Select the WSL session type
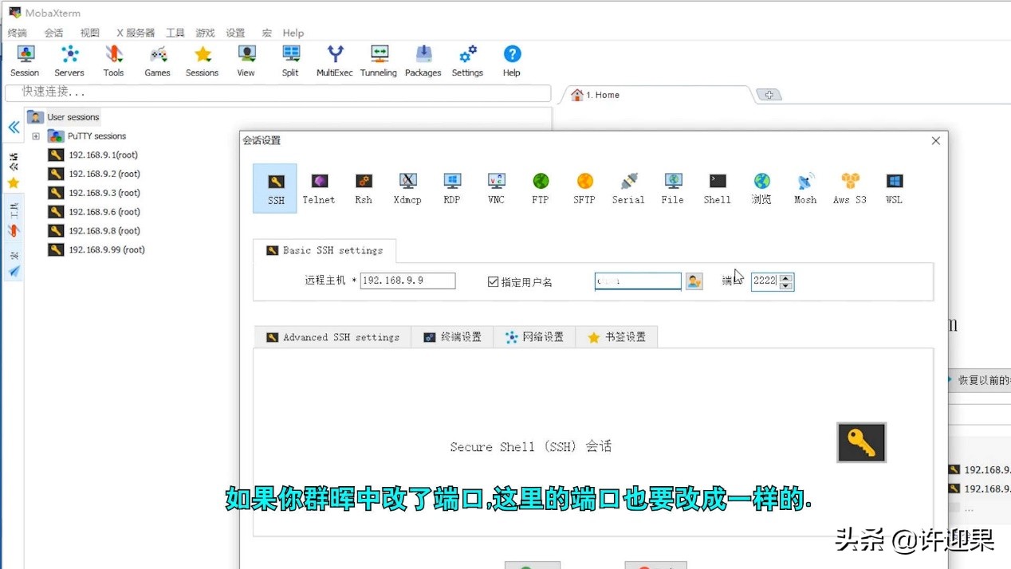This screenshot has height=569, width=1011. click(x=893, y=188)
